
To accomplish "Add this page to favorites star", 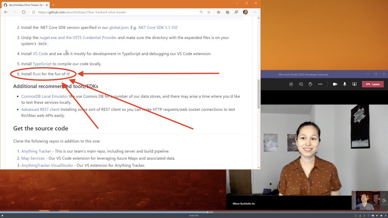I will 209,12.
